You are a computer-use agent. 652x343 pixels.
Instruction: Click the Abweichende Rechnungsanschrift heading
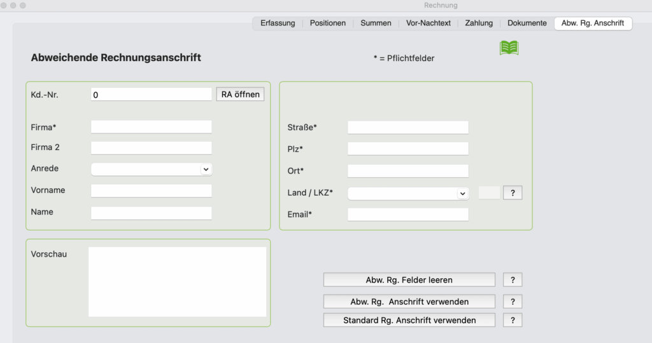point(116,58)
